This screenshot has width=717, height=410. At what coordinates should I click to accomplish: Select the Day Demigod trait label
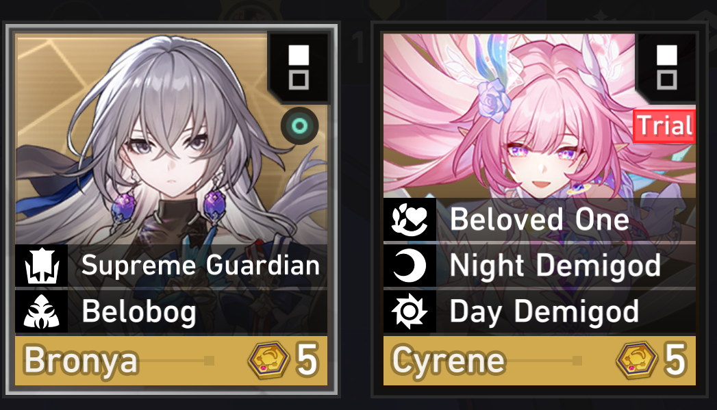point(544,311)
